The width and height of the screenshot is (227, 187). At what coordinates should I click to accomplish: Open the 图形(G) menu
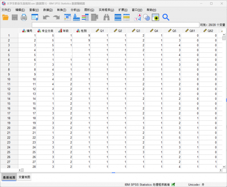[89, 10]
